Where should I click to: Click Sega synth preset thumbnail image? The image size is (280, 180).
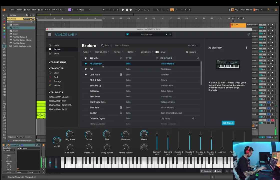[228, 64]
